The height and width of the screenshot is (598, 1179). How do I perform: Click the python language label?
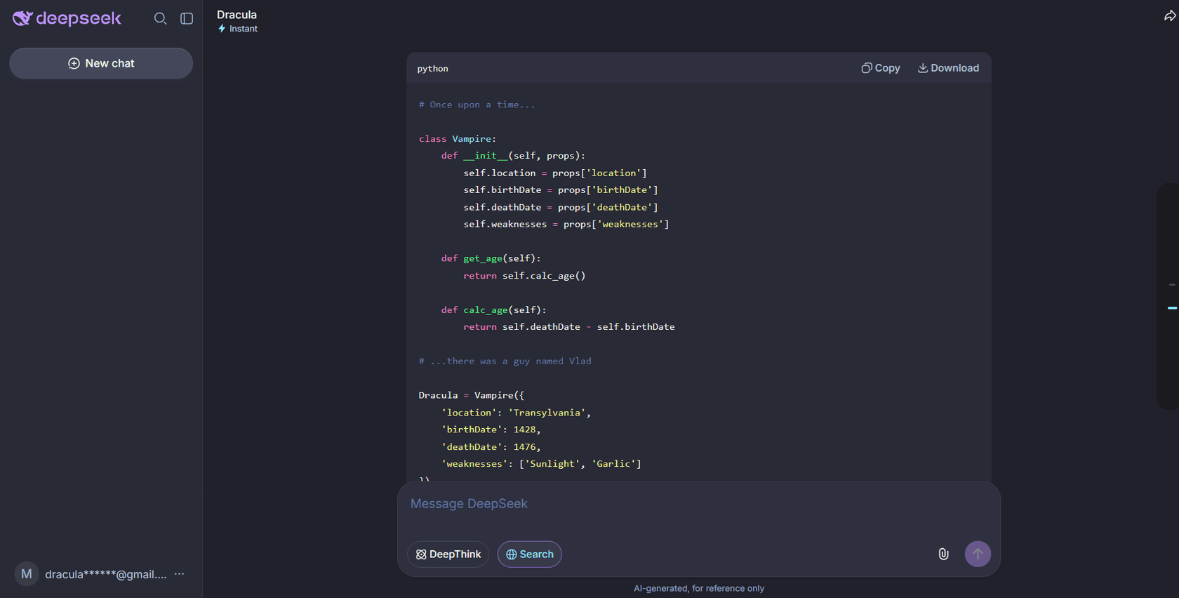point(432,69)
